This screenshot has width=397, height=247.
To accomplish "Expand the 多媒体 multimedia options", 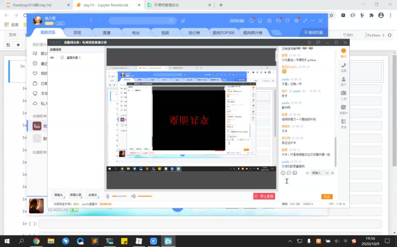I will tap(92, 195).
